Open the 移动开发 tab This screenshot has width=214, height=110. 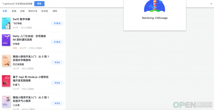tap(33, 11)
